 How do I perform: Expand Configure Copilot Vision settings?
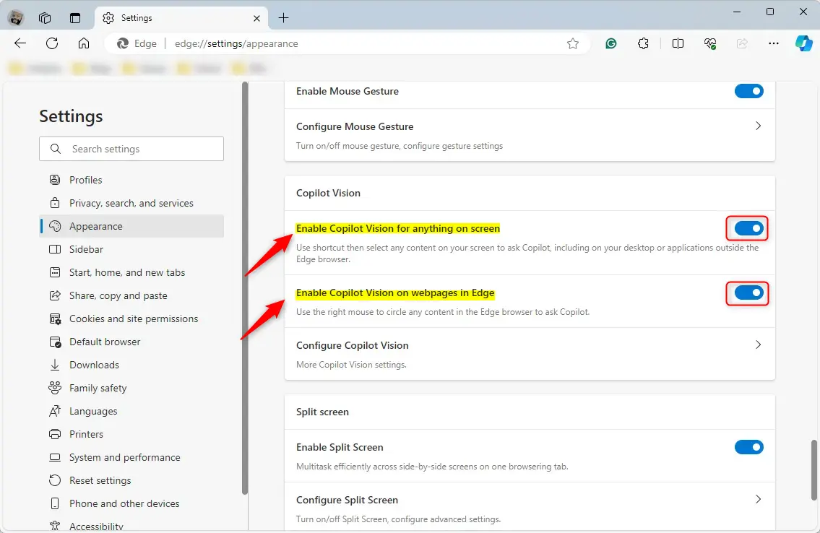tap(758, 345)
